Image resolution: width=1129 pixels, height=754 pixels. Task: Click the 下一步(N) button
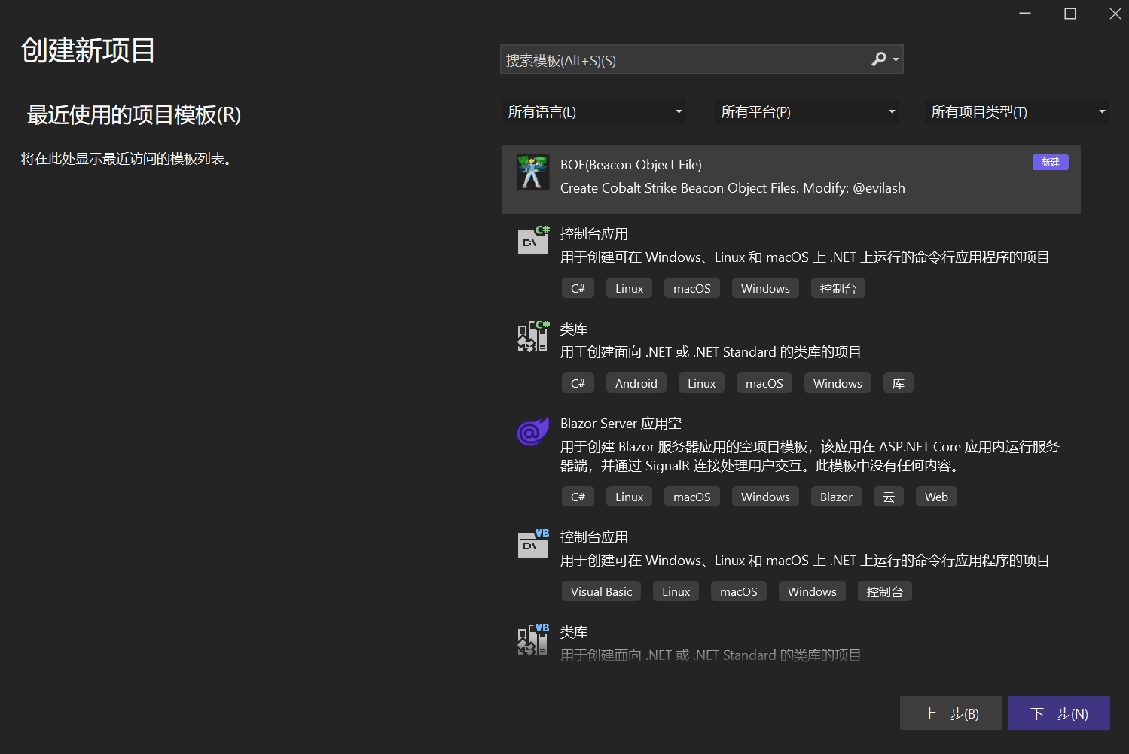pos(1059,713)
